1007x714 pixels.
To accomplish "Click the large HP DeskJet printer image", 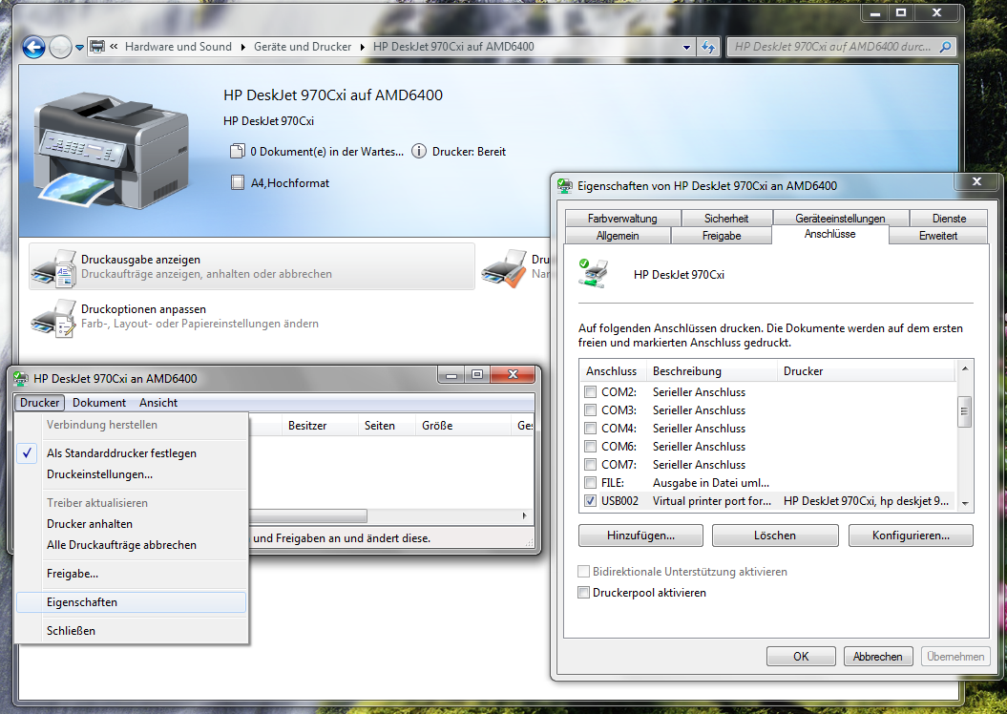I will (111, 151).
